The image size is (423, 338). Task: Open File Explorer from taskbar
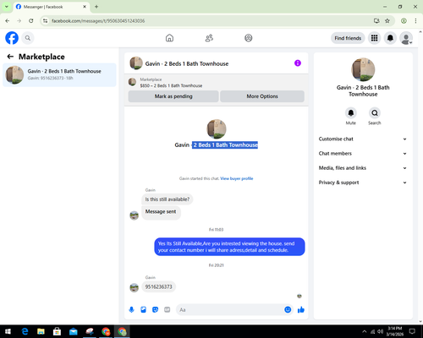(x=41, y=331)
